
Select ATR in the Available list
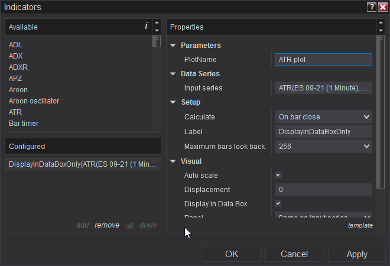click(15, 112)
